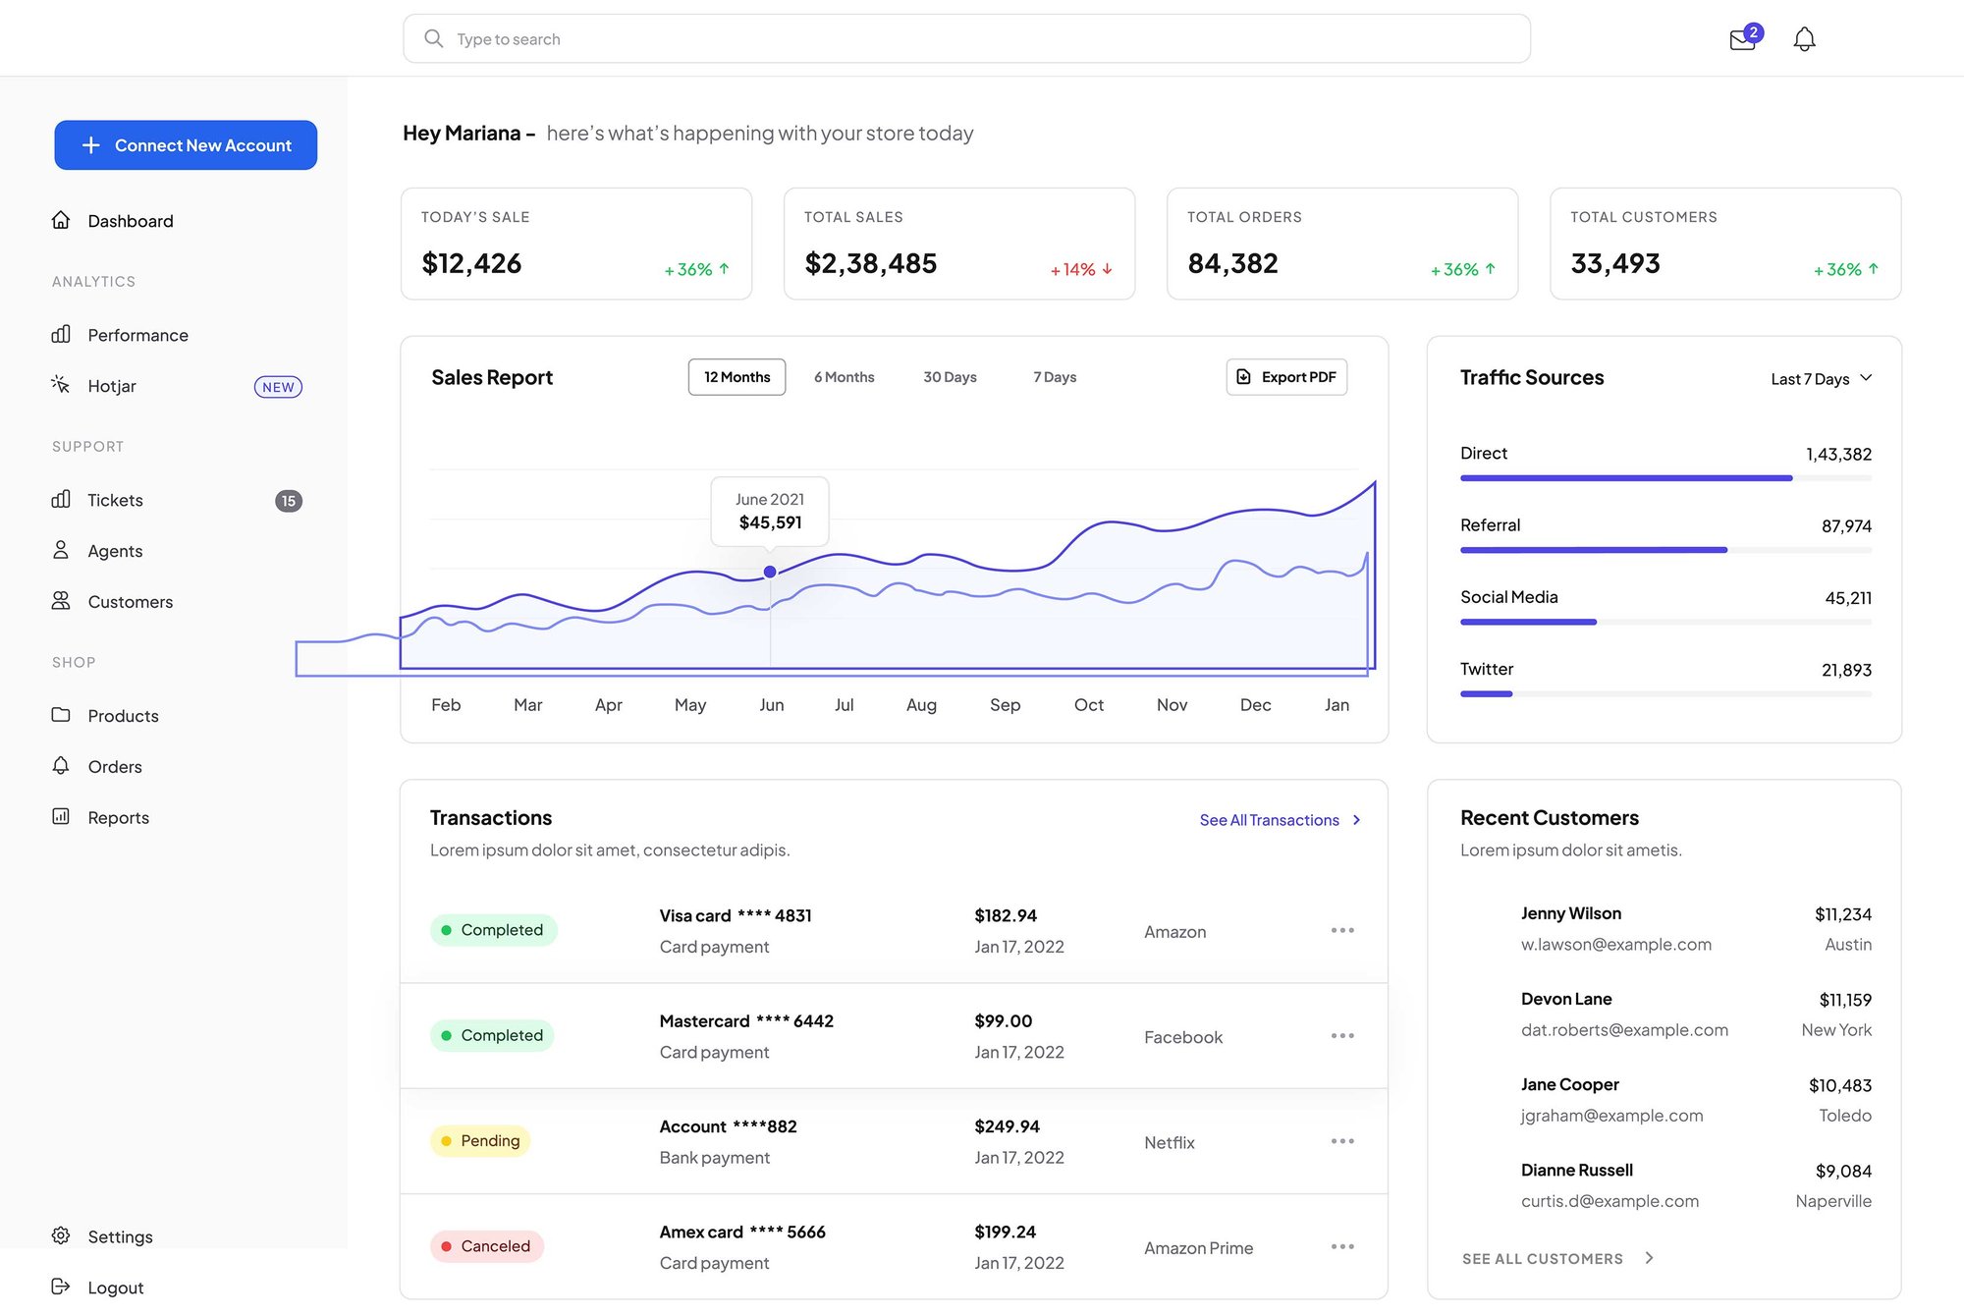This screenshot has width=1964, height=1316.
Task: Click the notifications bell icon
Action: coord(1805,39)
